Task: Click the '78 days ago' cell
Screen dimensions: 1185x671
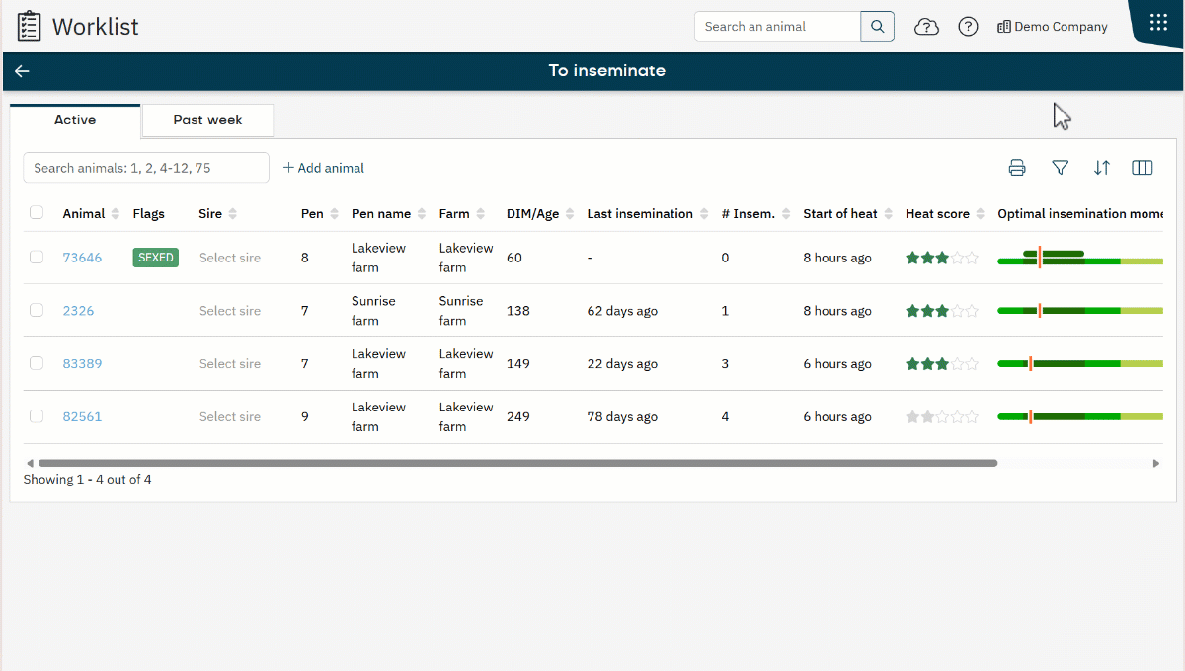Action: point(622,417)
